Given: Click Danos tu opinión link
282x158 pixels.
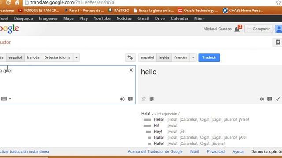Looking at the screenshot, I should 267,151.
